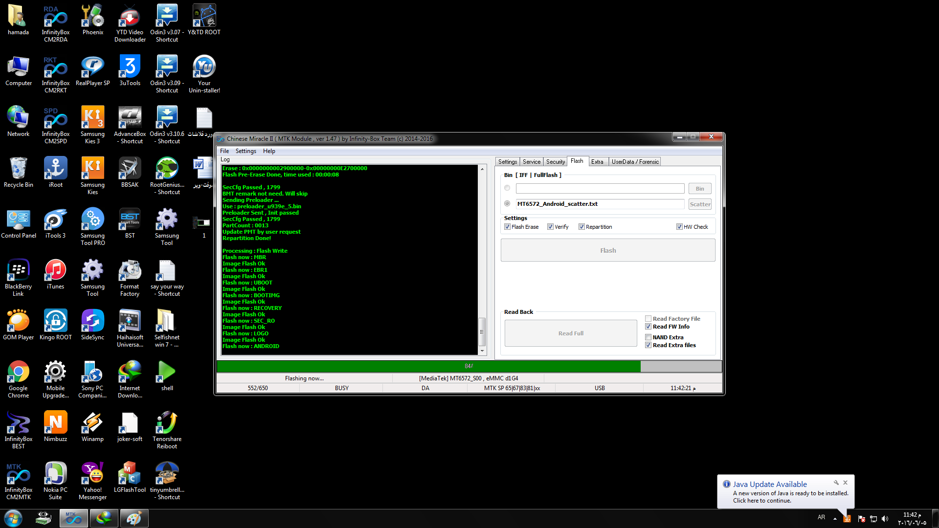The width and height of the screenshot is (939, 528).
Task: Switch to the Extra tab
Action: pos(597,162)
